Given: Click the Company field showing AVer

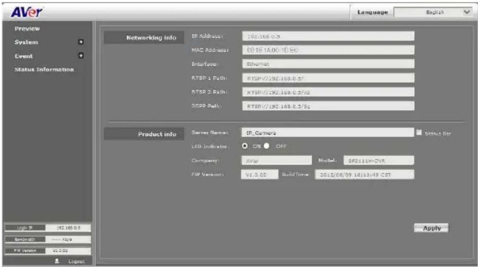Looking at the screenshot, I should click(x=277, y=160).
